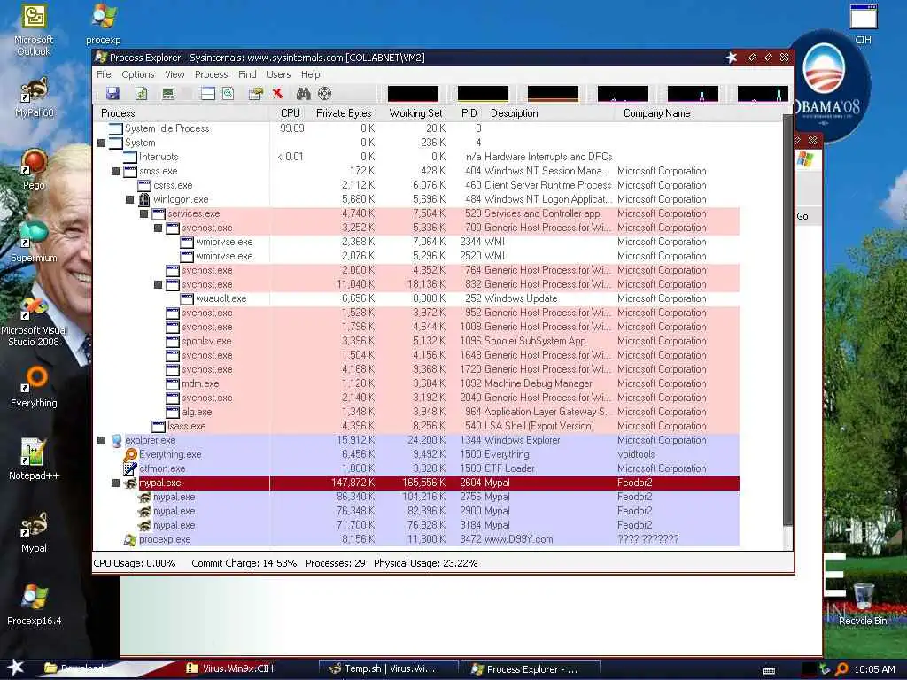This screenshot has height=680, width=907.
Task: Open the File menu
Action: coord(105,74)
